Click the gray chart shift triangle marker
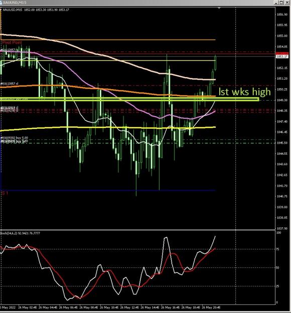 pos(219,8)
